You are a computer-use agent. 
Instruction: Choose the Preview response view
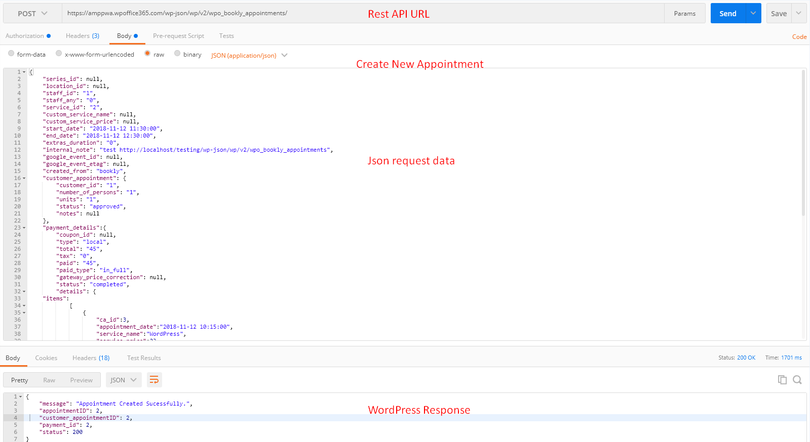[x=81, y=380]
